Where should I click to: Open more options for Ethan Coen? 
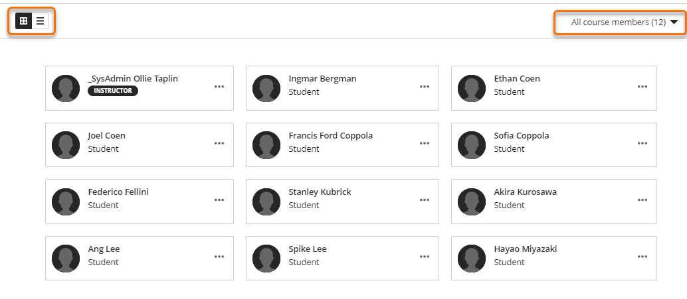coord(642,87)
